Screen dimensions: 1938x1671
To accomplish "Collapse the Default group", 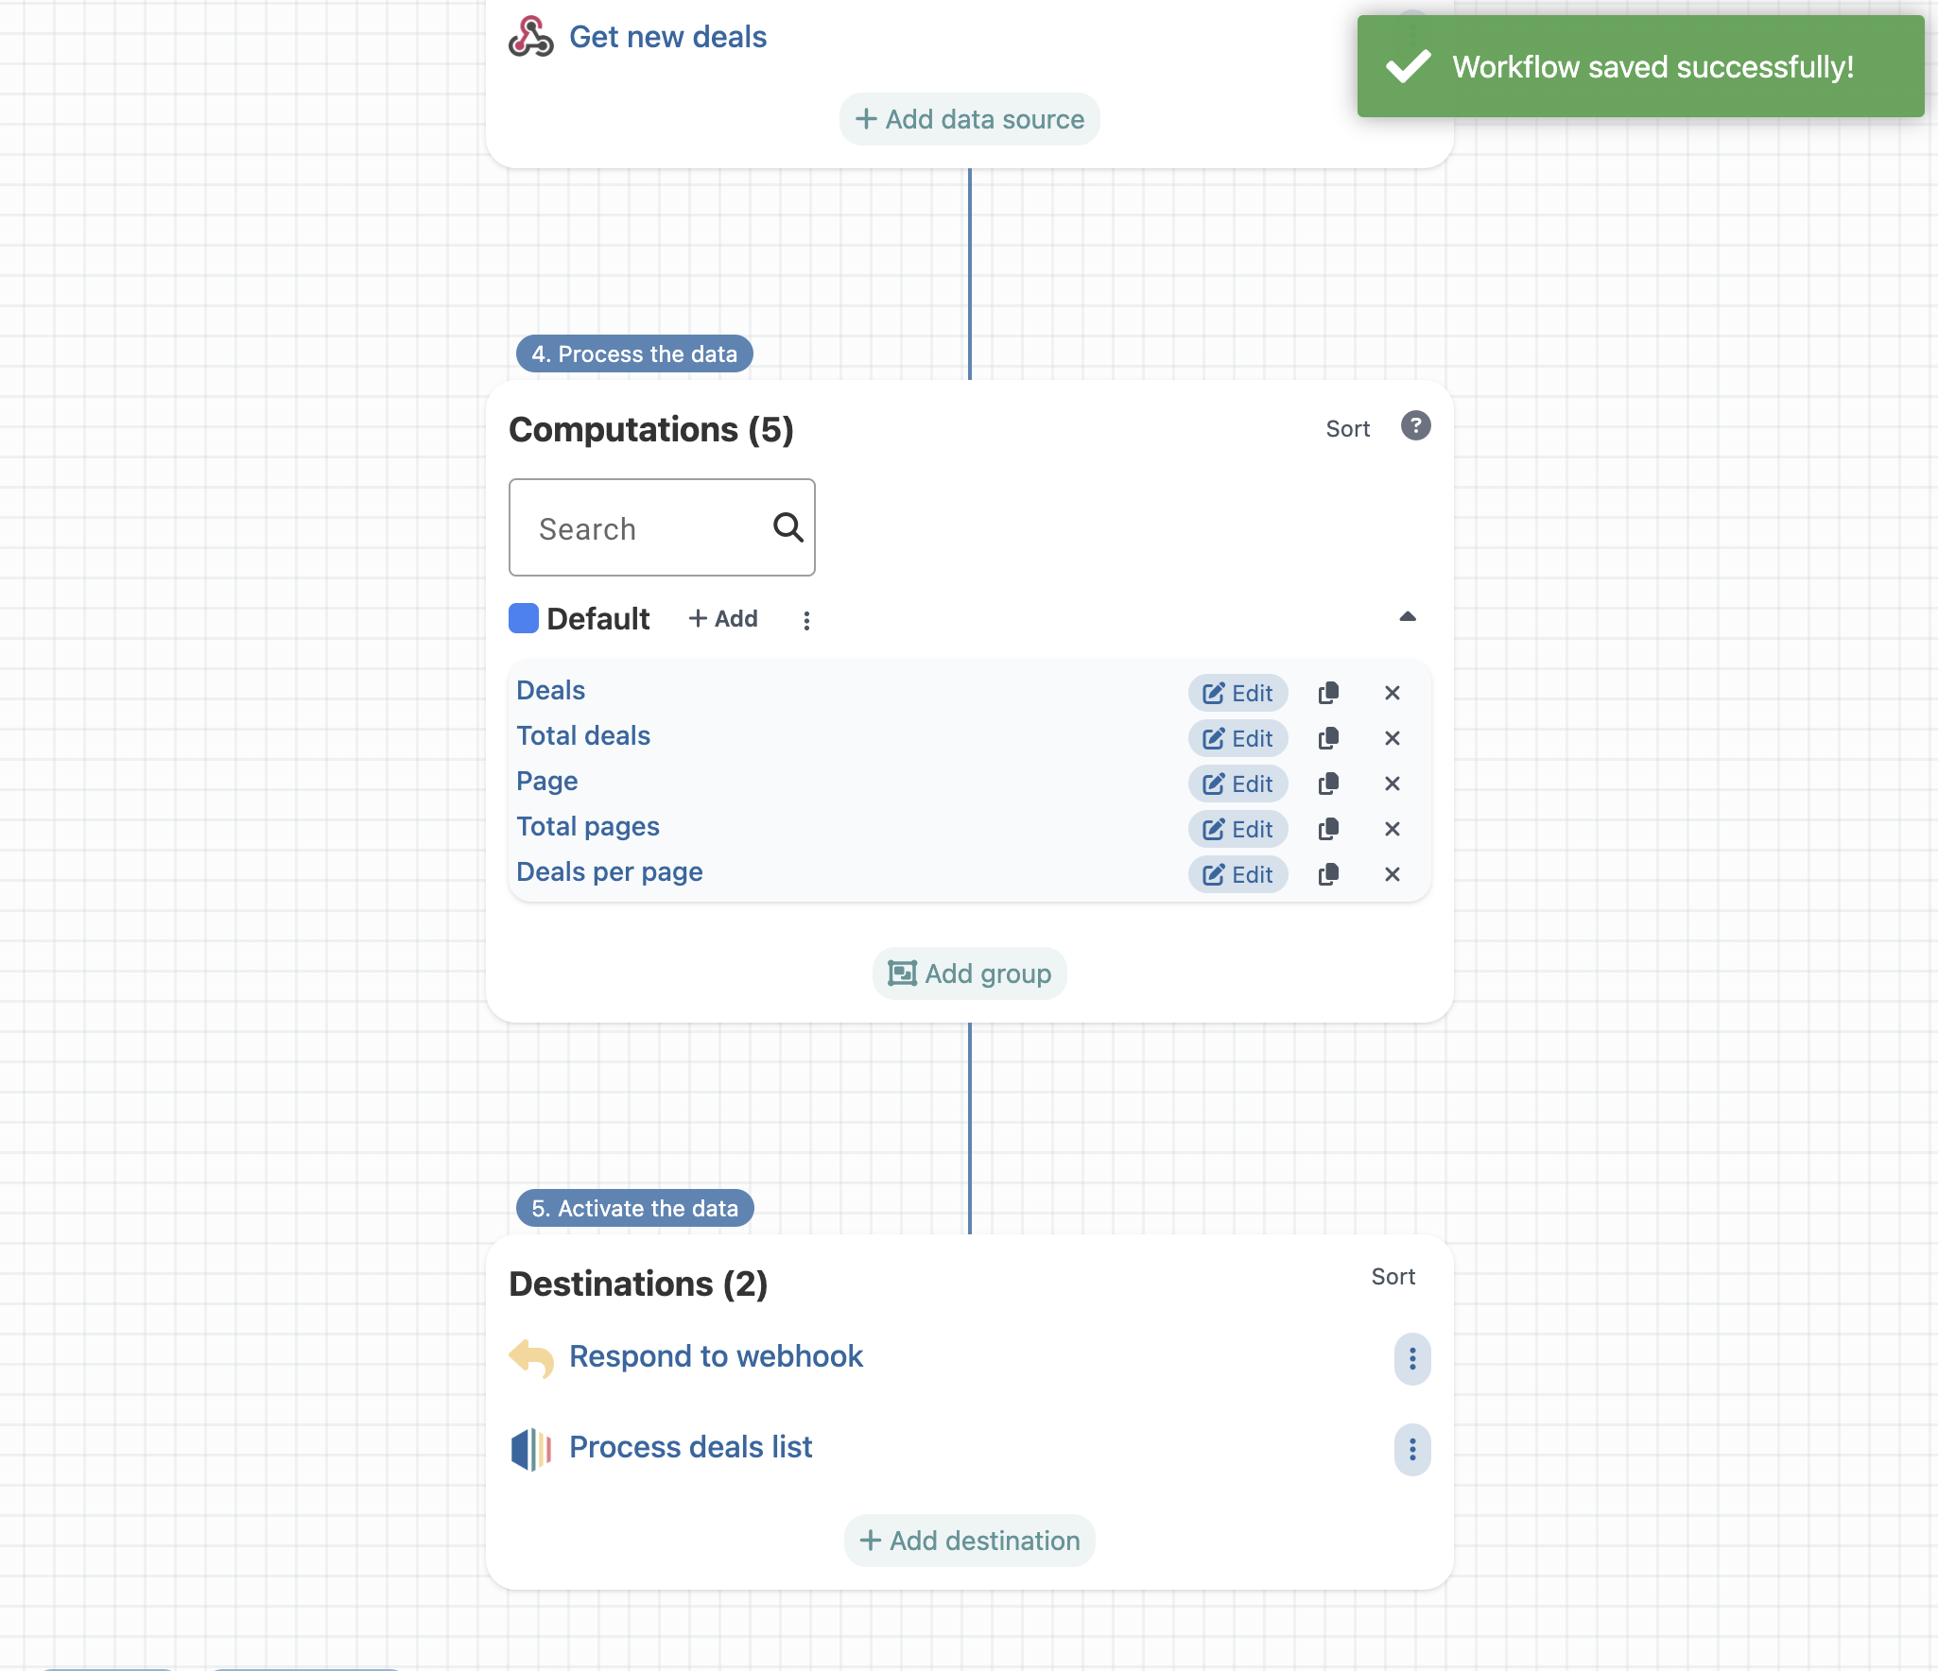I will 1407,617.
